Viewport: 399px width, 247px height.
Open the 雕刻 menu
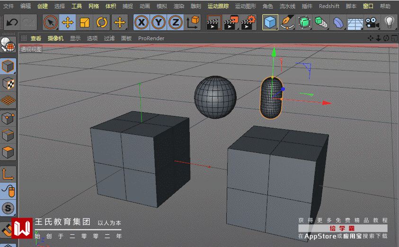coord(195,6)
